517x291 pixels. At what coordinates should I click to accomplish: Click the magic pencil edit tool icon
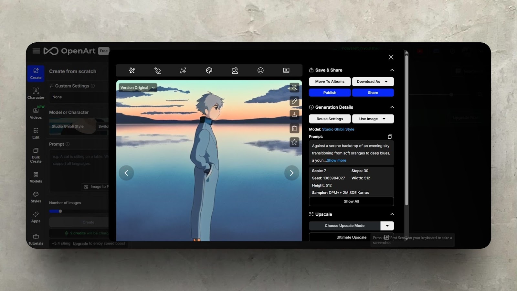(x=132, y=70)
